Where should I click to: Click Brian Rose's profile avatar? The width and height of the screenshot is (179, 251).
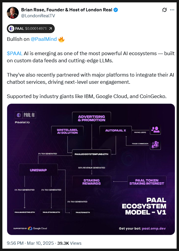13,13
